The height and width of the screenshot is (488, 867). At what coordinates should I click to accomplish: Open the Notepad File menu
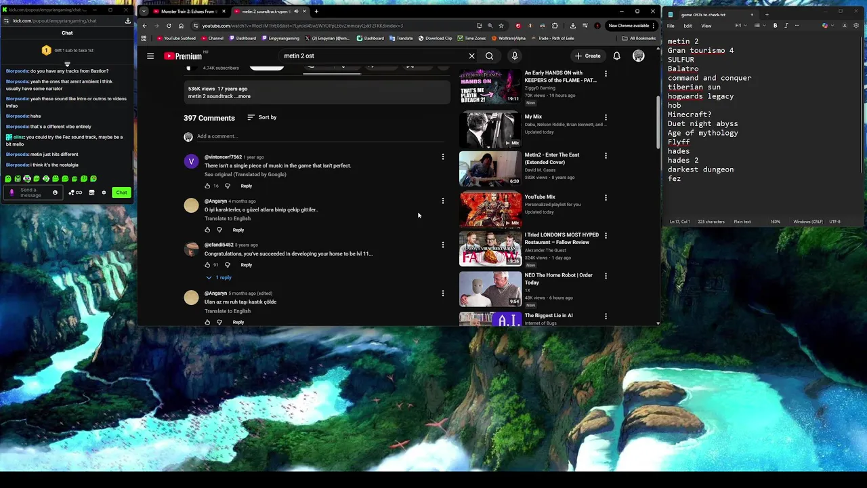pos(671,26)
